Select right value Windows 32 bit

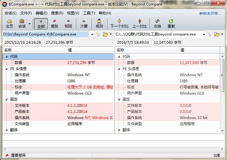point(194,118)
